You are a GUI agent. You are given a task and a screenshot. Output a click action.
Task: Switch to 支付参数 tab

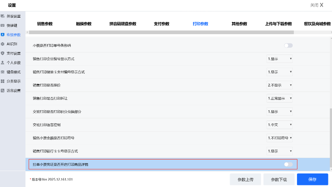(161, 24)
